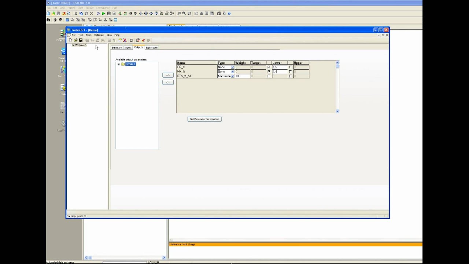Click the Copy icon in IOSO toolbar

81,14
